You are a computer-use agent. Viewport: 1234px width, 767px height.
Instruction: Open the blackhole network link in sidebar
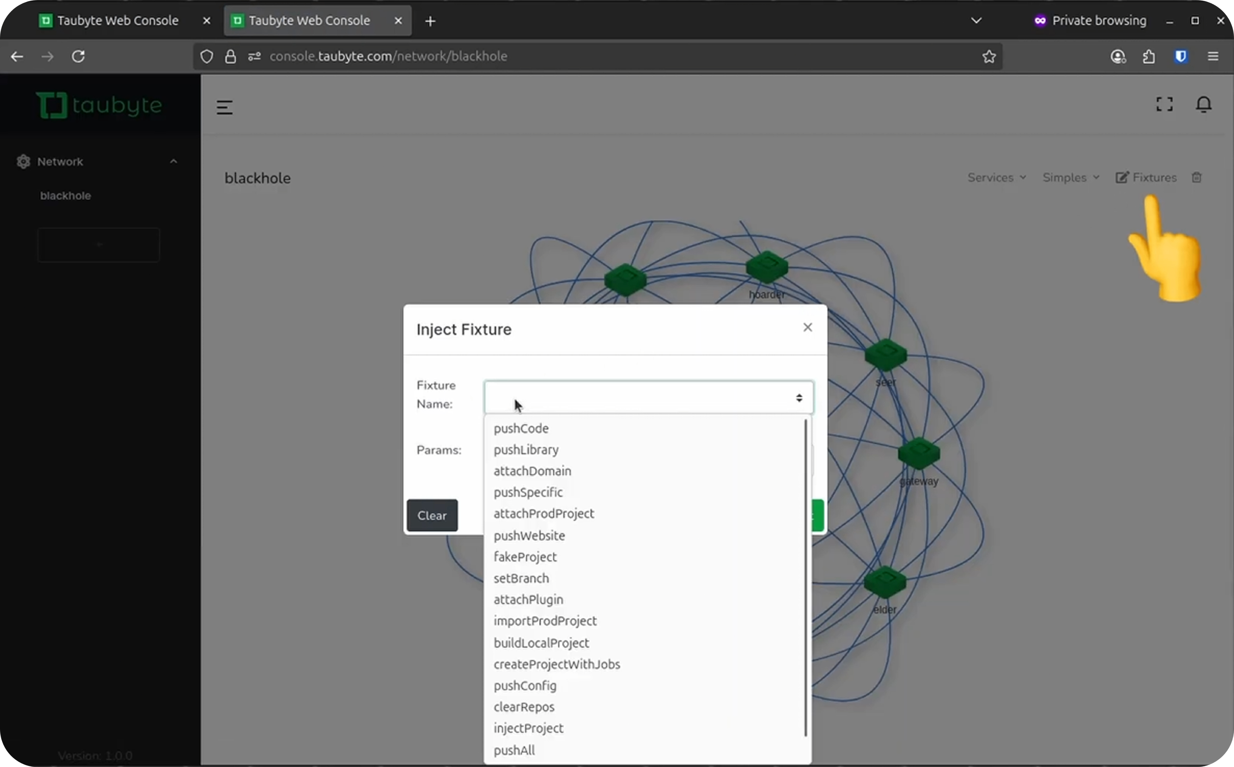tap(65, 196)
